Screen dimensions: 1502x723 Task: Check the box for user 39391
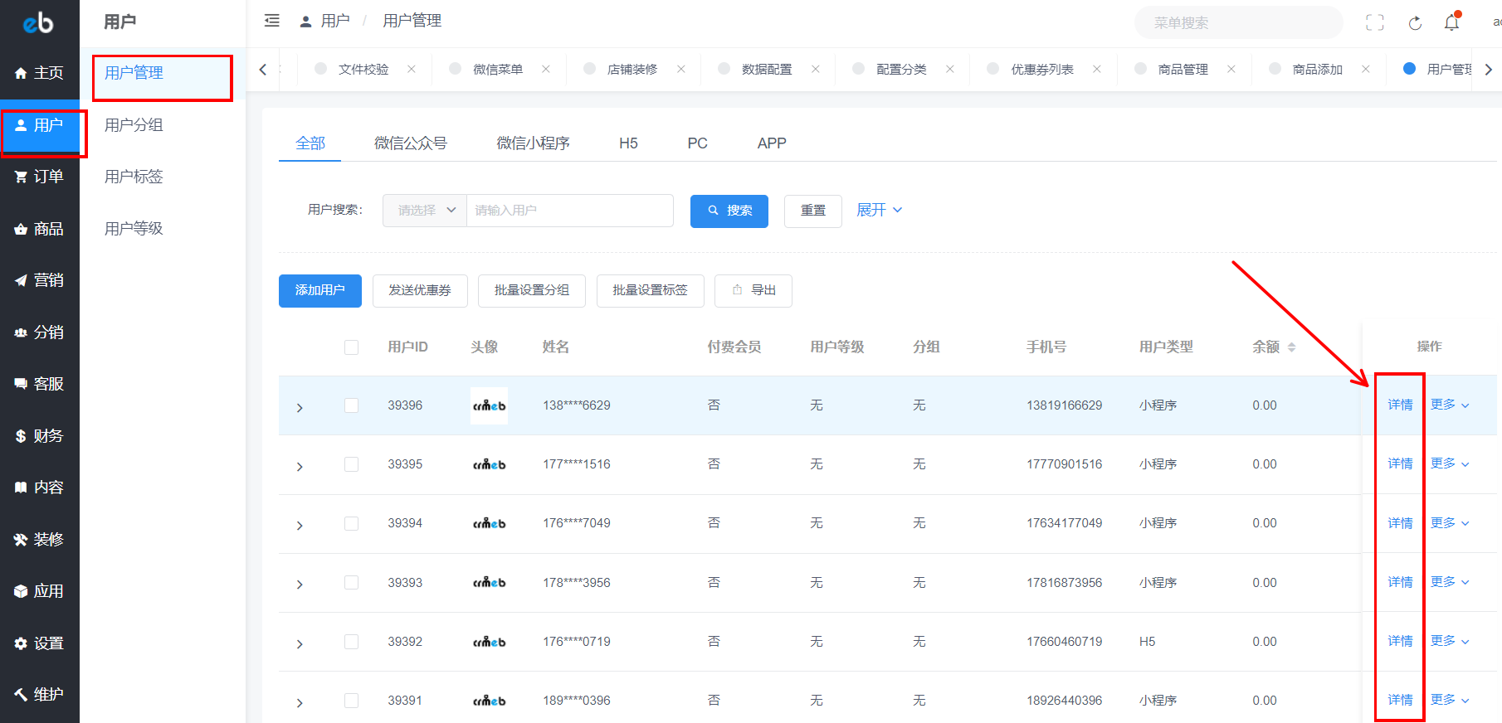[352, 701]
